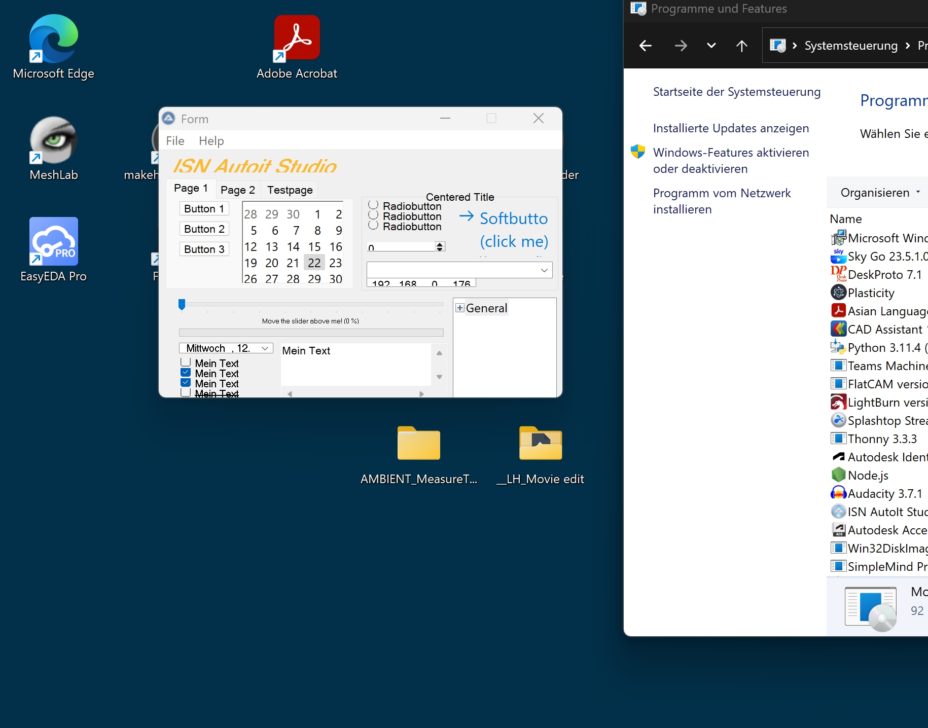Image resolution: width=928 pixels, height=728 pixels.
Task: Open the Organisieren dropdown menu
Action: (880, 193)
